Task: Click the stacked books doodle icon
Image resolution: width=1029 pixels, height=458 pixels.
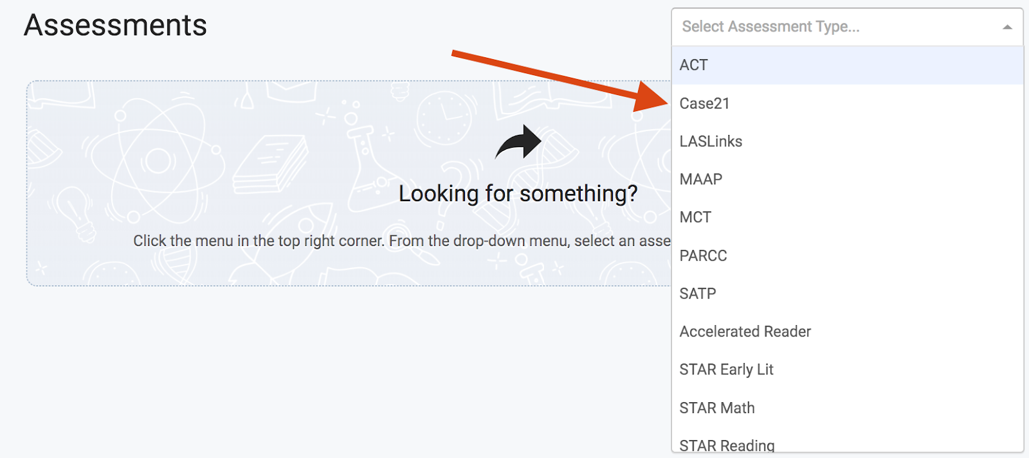Action: 269,164
